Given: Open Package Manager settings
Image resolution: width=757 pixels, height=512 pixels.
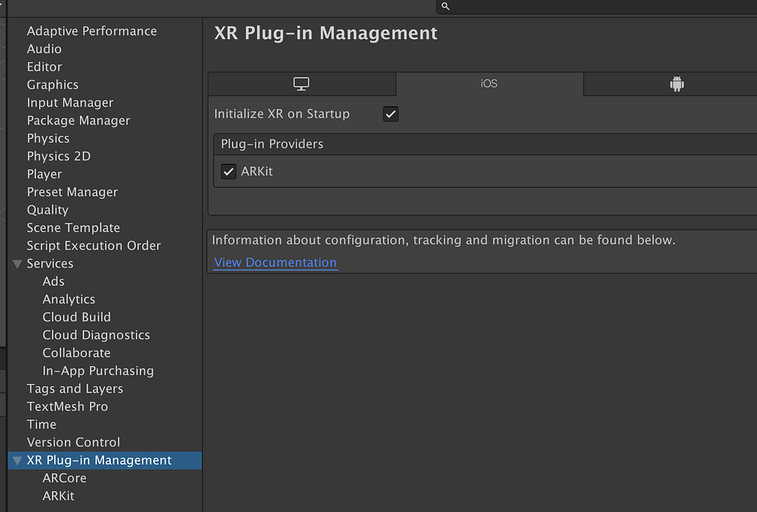Looking at the screenshot, I should click(78, 120).
